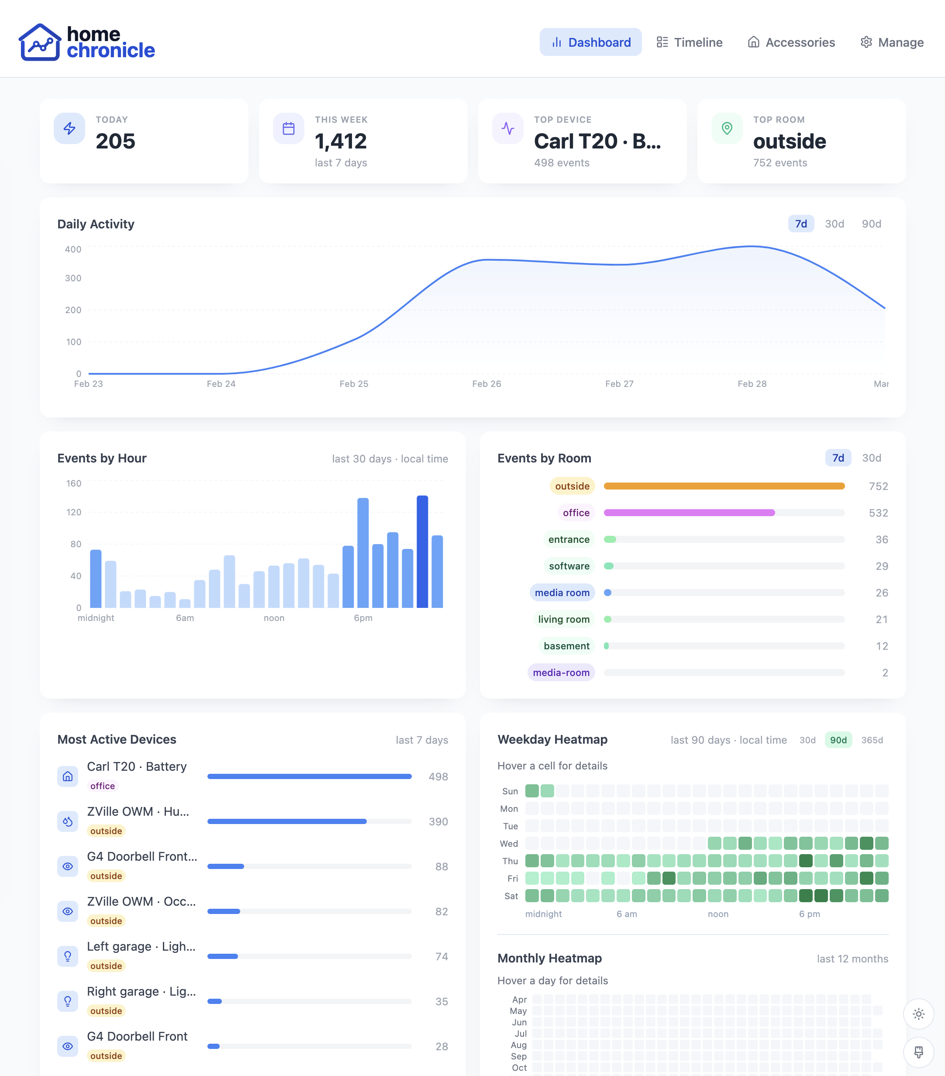
Task: Toggle dark mode with the sun icon
Action: point(918,1014)
